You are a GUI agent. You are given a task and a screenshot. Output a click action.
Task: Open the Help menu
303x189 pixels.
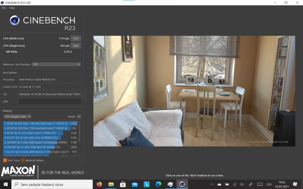coord(12,8)
